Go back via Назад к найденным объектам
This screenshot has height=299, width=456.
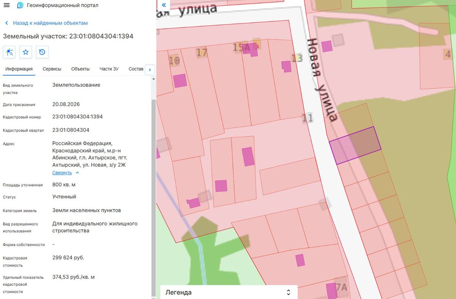click(x=50, y=23)
